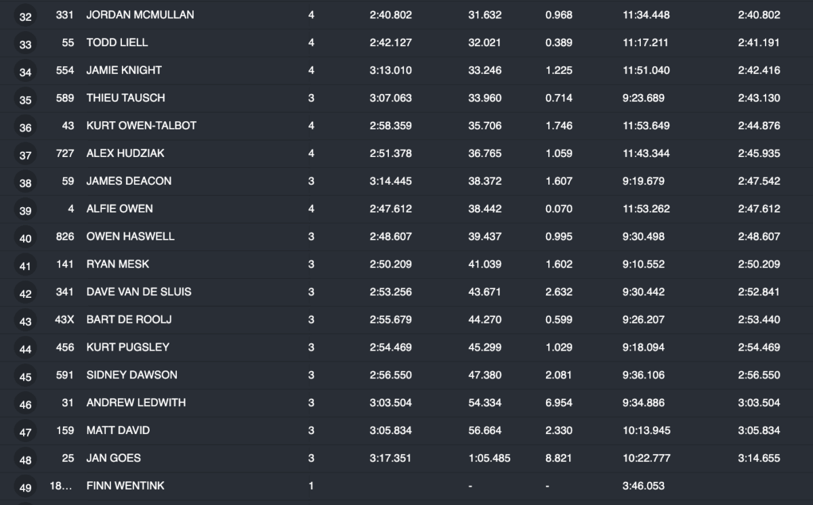Viewport: 813px width, 505px height.
Task: Click rider name Todd Liell
Action: (x=117, y=42)
